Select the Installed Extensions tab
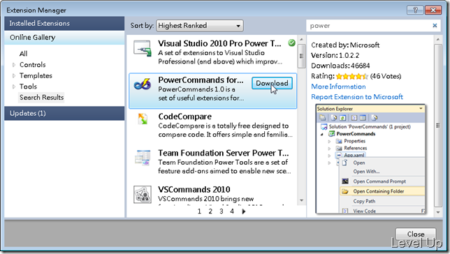The height and width of the screenshot is (254, 450). click(64, 23)
